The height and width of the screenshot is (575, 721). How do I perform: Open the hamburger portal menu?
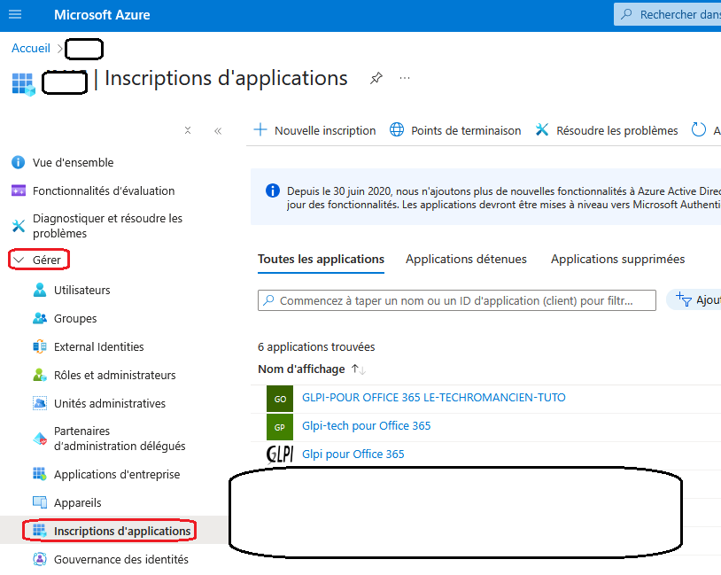click(x=15, y=14)
